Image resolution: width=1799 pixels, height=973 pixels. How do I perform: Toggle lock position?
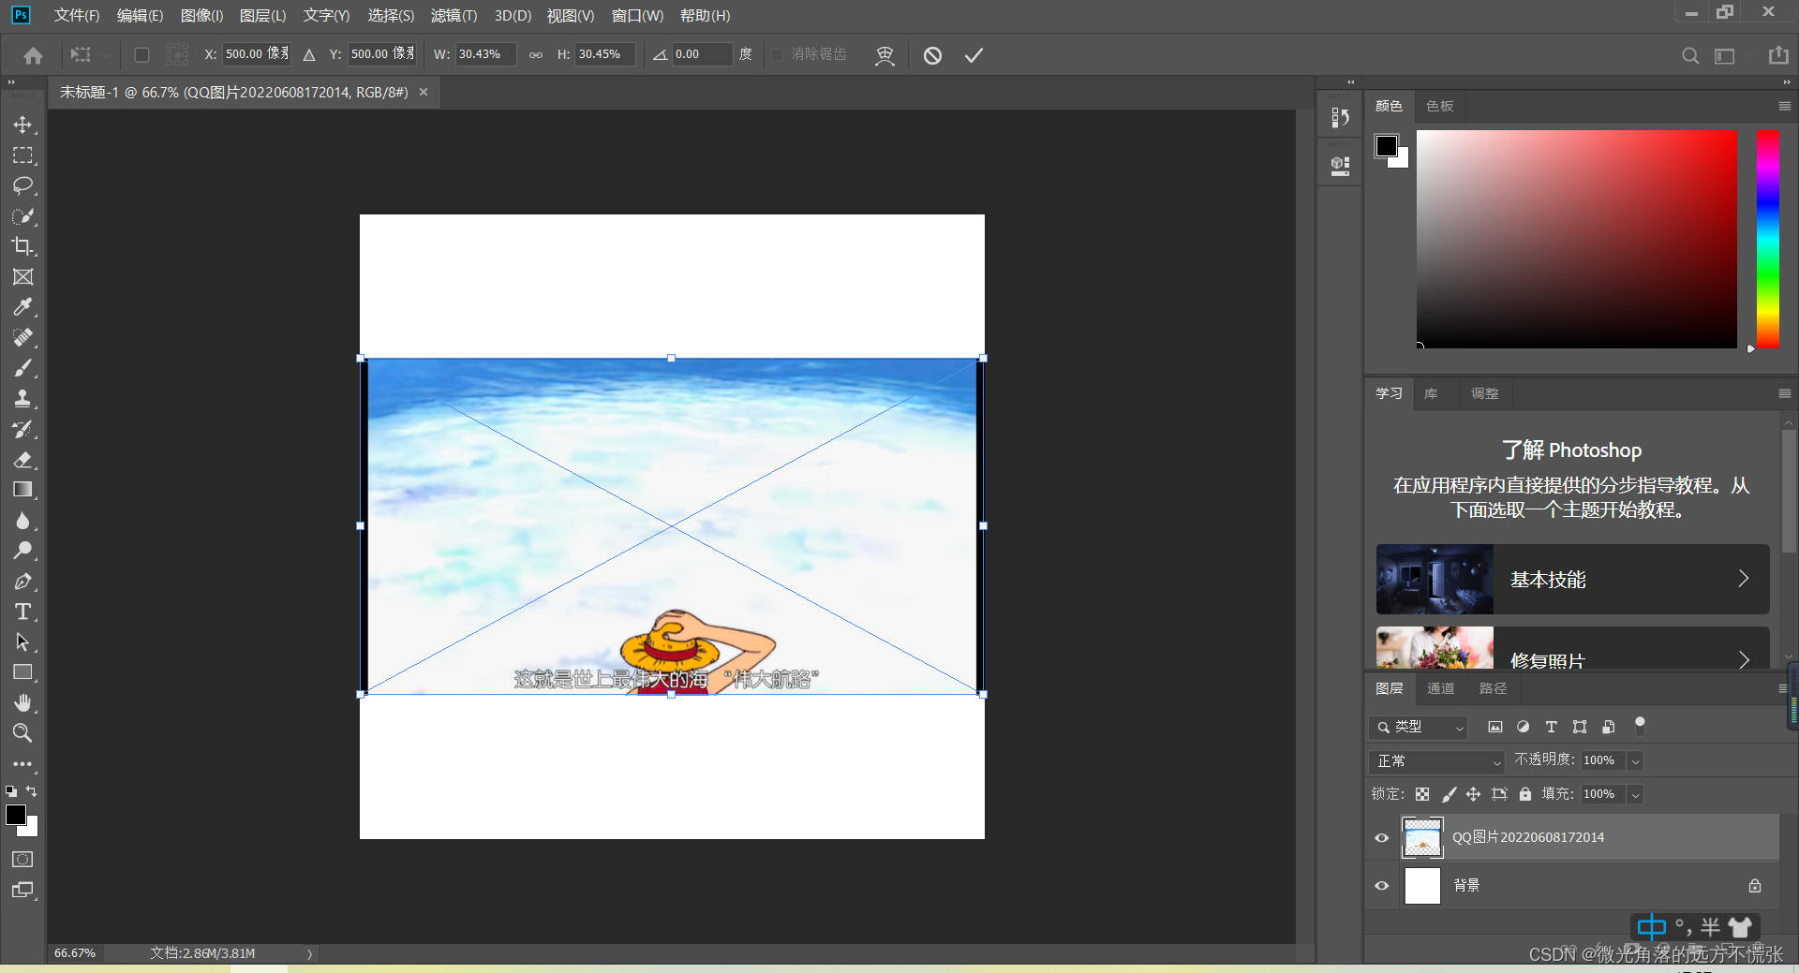1473,794
